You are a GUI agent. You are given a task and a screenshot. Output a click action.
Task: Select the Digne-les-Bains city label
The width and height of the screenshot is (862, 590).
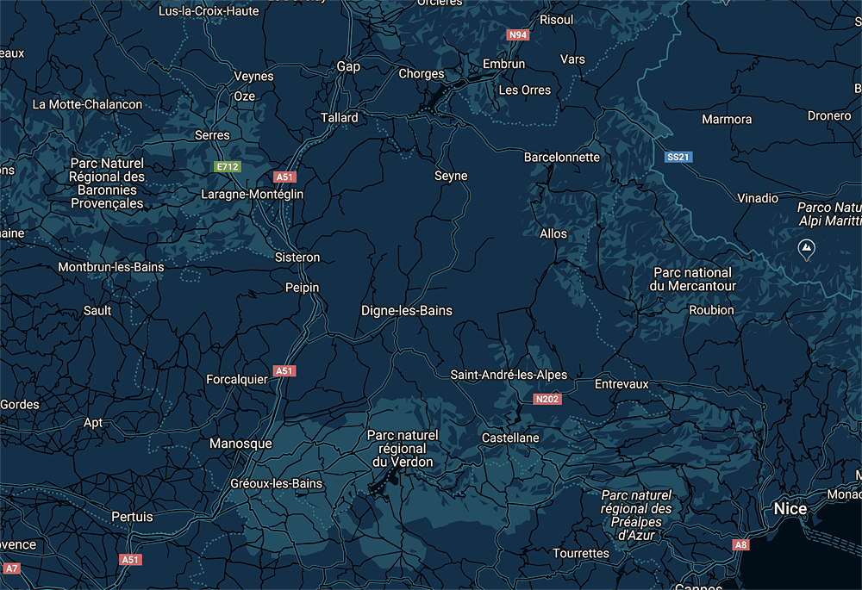(406, 310)
